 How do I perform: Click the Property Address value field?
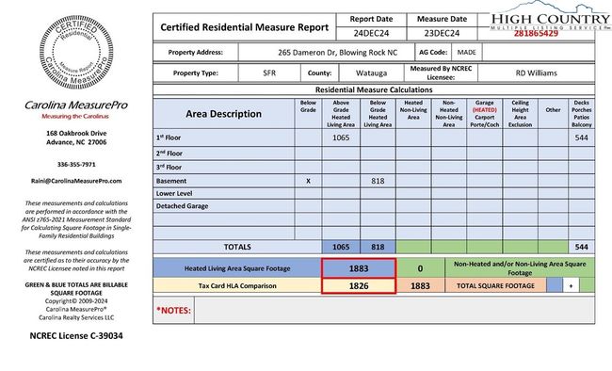[327, 53]
